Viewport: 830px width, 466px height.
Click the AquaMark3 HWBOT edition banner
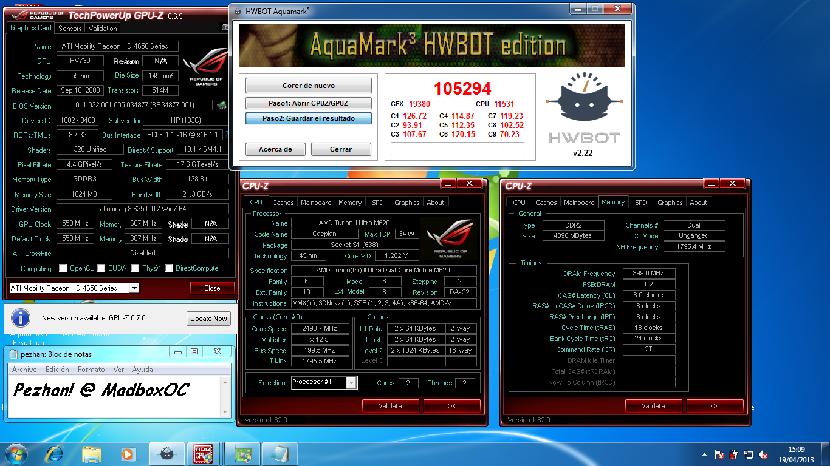[x=432, y=46]
